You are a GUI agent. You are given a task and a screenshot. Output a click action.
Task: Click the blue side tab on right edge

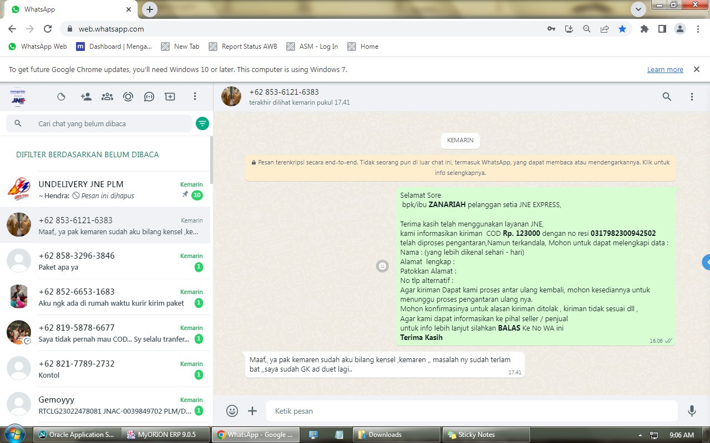706,262
